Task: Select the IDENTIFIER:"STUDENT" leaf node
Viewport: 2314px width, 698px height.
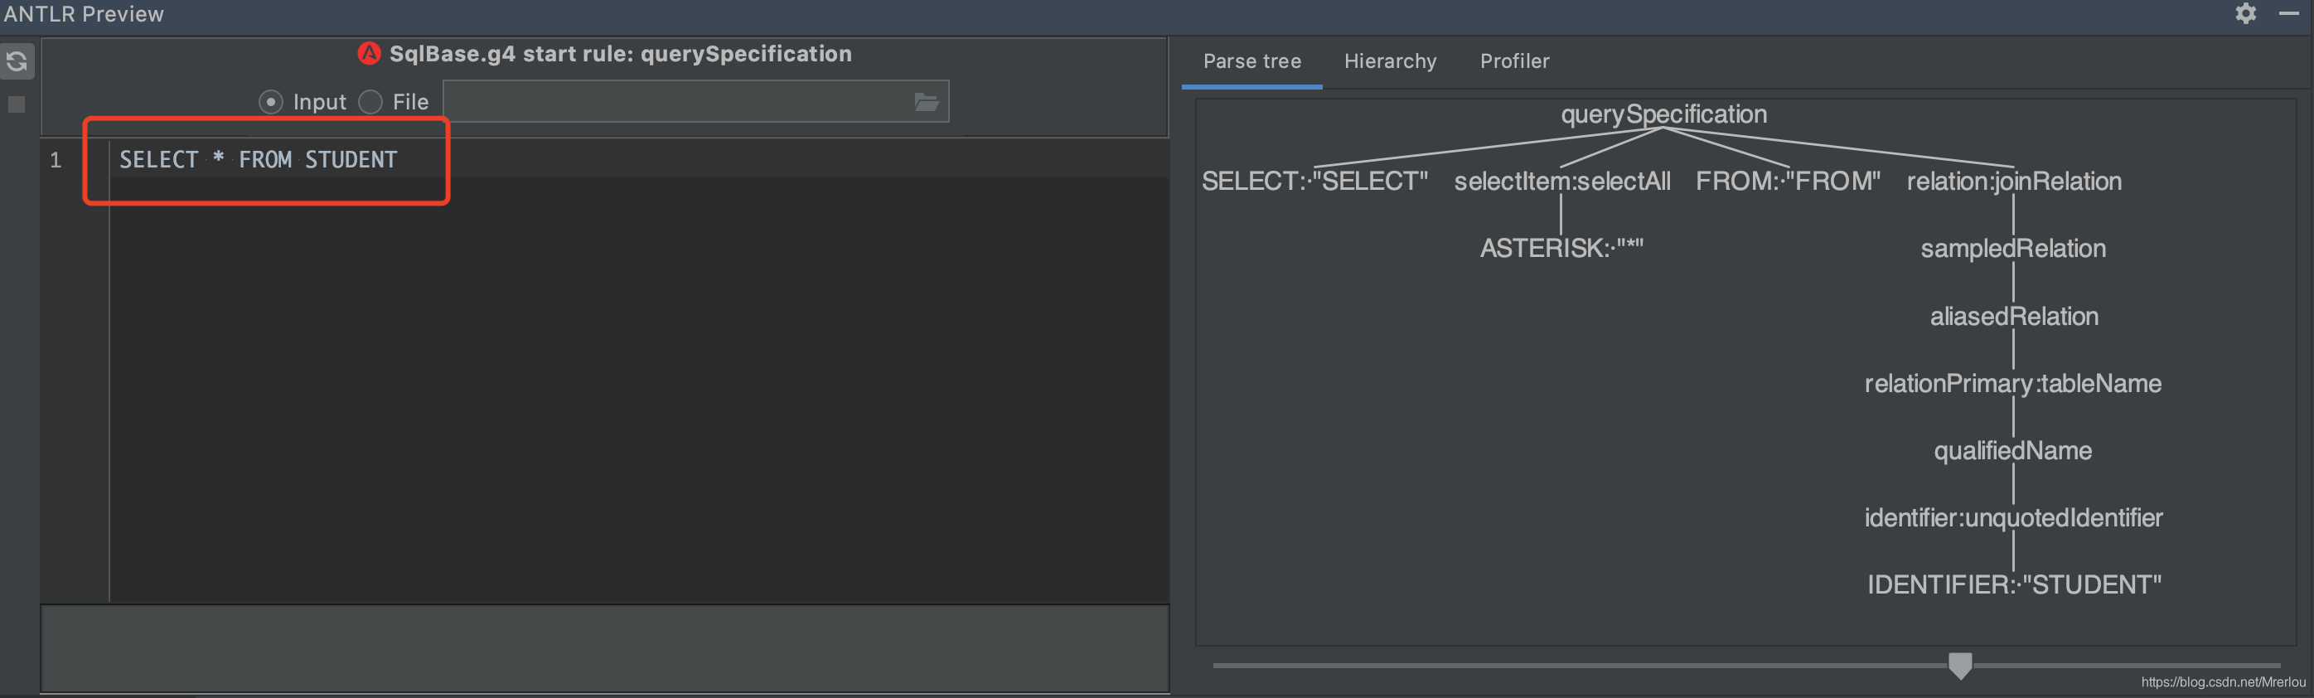Action: 2014,584
